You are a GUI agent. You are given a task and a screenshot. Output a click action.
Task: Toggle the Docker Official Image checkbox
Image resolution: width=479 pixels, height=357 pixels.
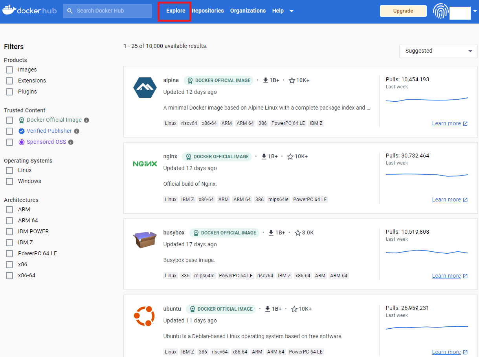[9, 120]
